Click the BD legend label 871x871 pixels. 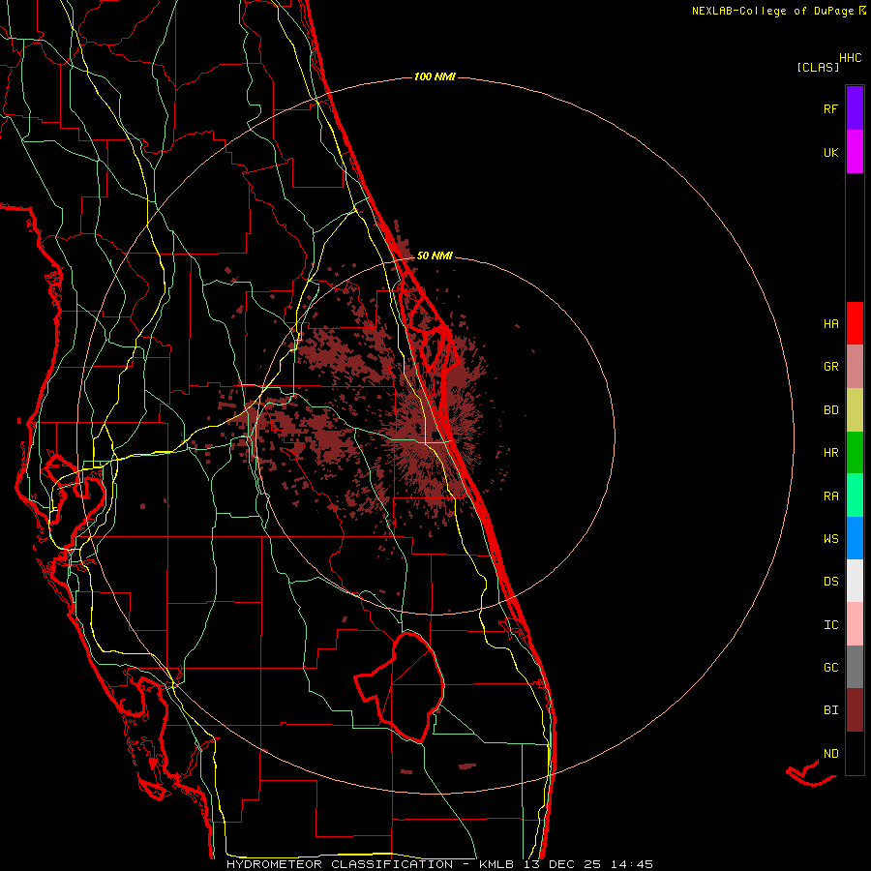click(830, 410)
